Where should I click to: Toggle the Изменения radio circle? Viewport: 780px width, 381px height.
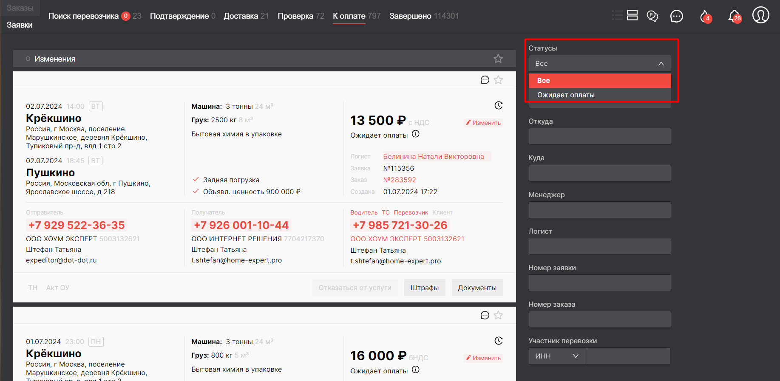tap(28, 59)
